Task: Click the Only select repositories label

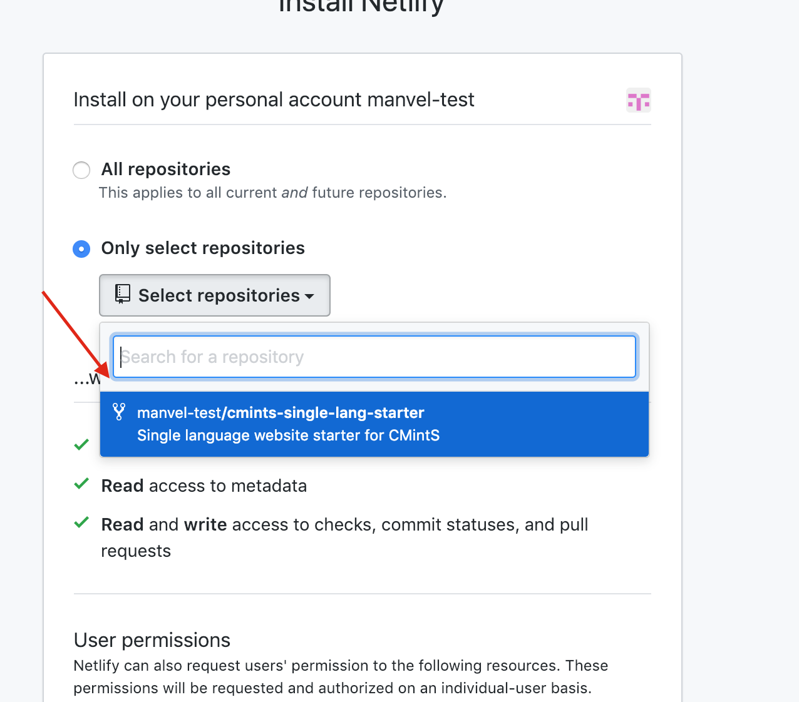Action: pos(203,248)
